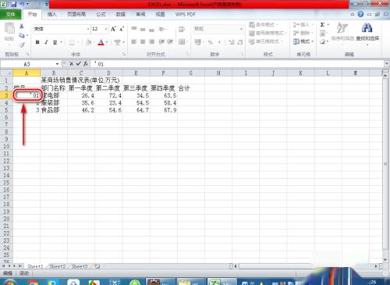Screen dimensions: 390x285
Task: Click the AutoSum sigma icon
Action: [322, 25]
